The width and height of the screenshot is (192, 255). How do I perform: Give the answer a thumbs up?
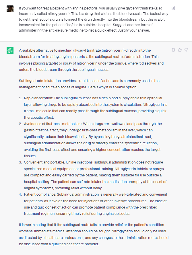click(180, 50)
